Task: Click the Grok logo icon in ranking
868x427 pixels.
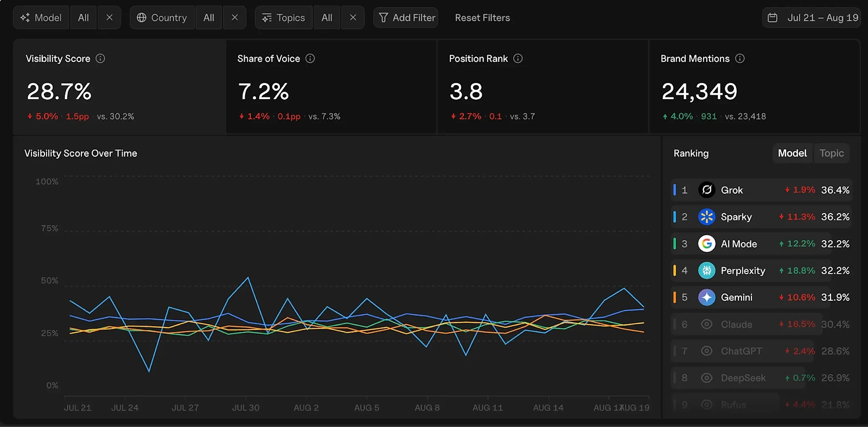Action: [706, 190]
